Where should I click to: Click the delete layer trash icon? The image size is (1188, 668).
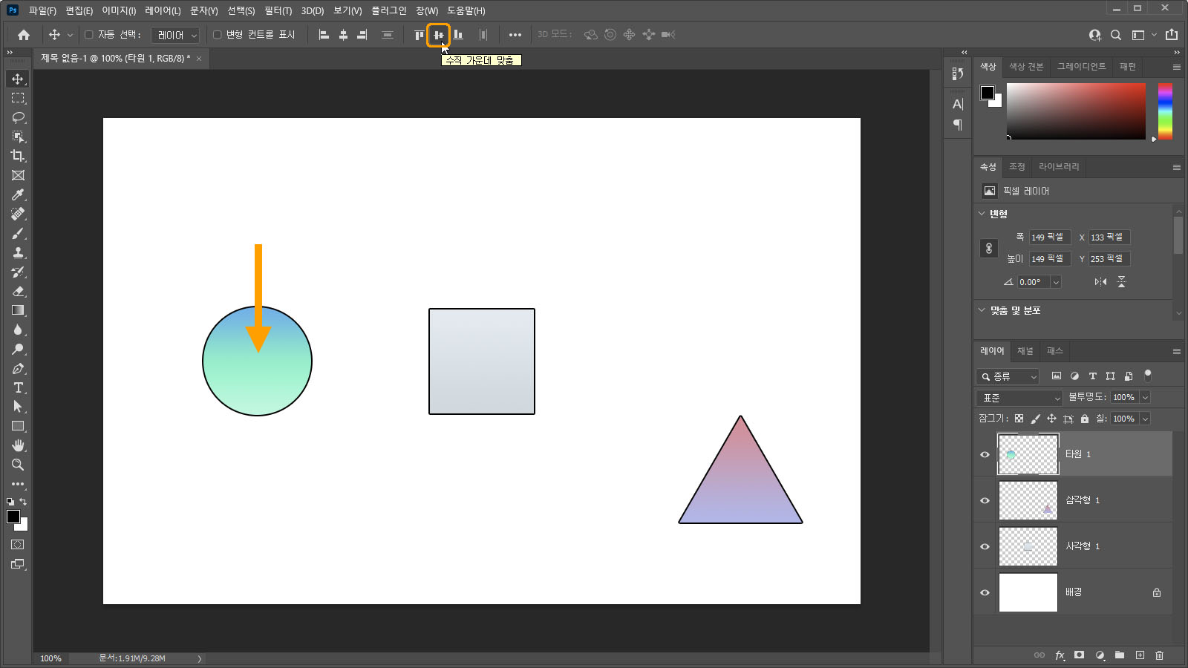coord(1160,655)
